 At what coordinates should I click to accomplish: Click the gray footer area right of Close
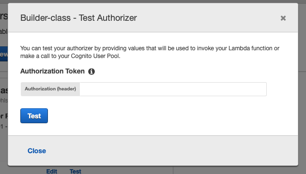tap(172, 151)
